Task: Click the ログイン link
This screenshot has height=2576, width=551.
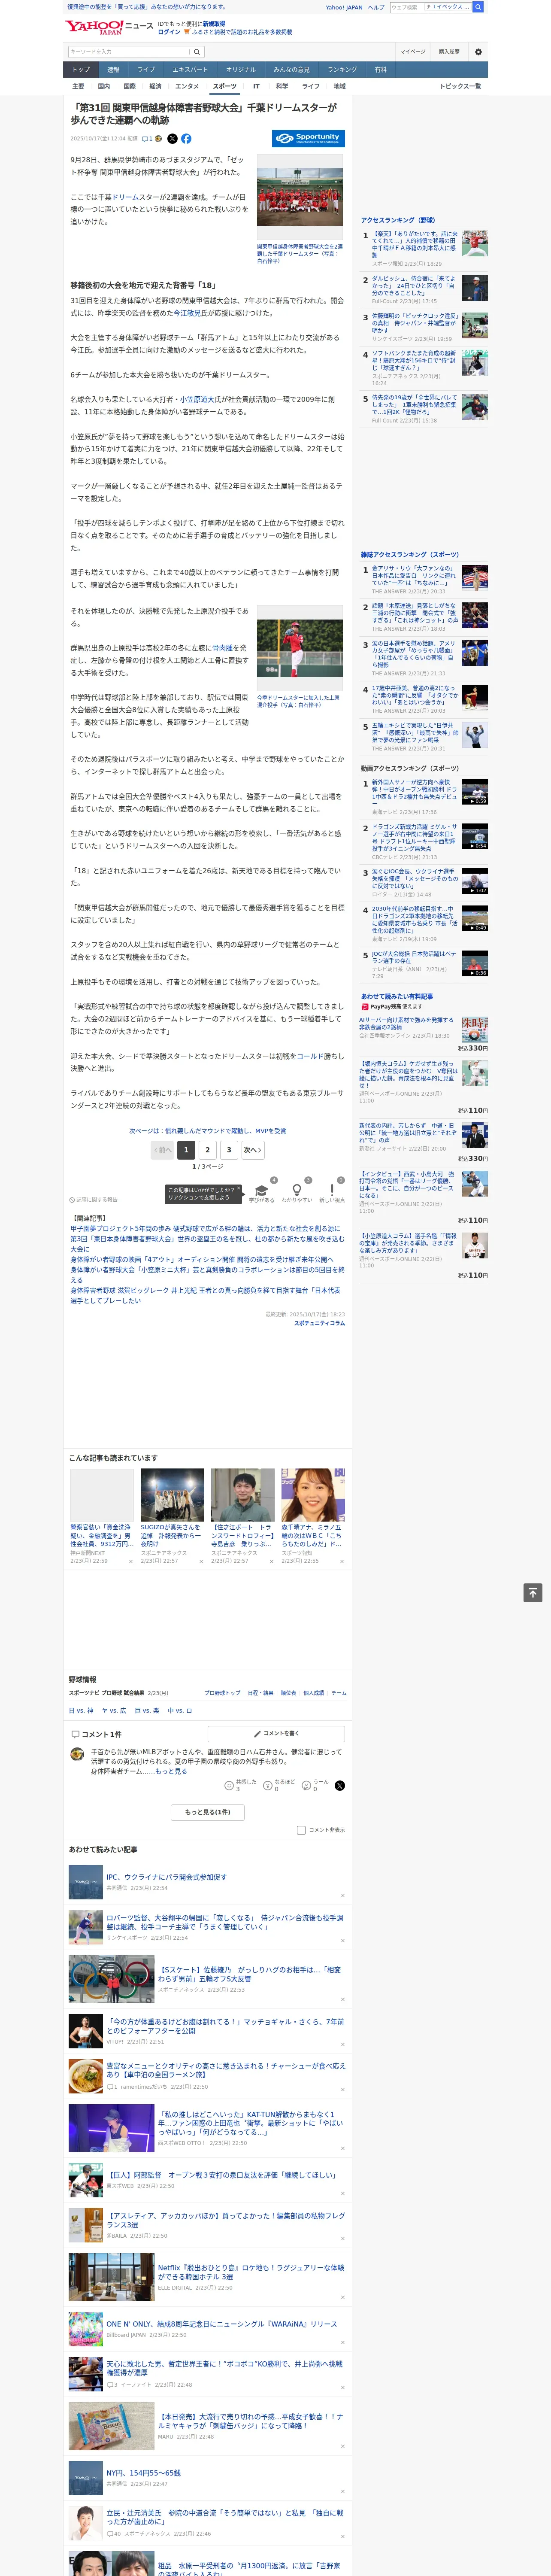Action: coord(169,32)
